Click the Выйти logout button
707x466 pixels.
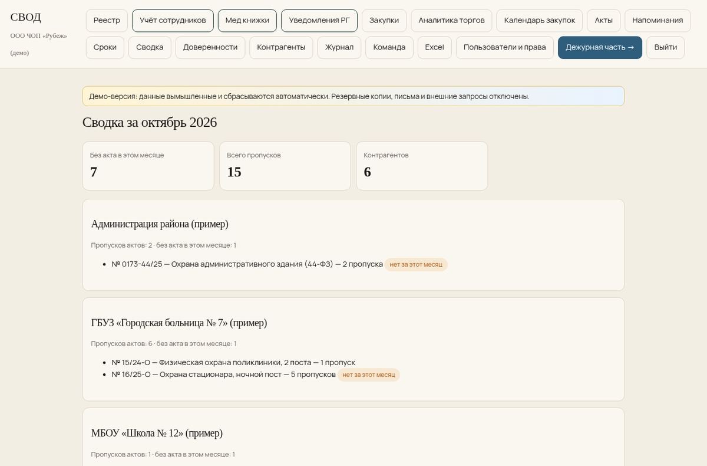click(x=665, y=47)
